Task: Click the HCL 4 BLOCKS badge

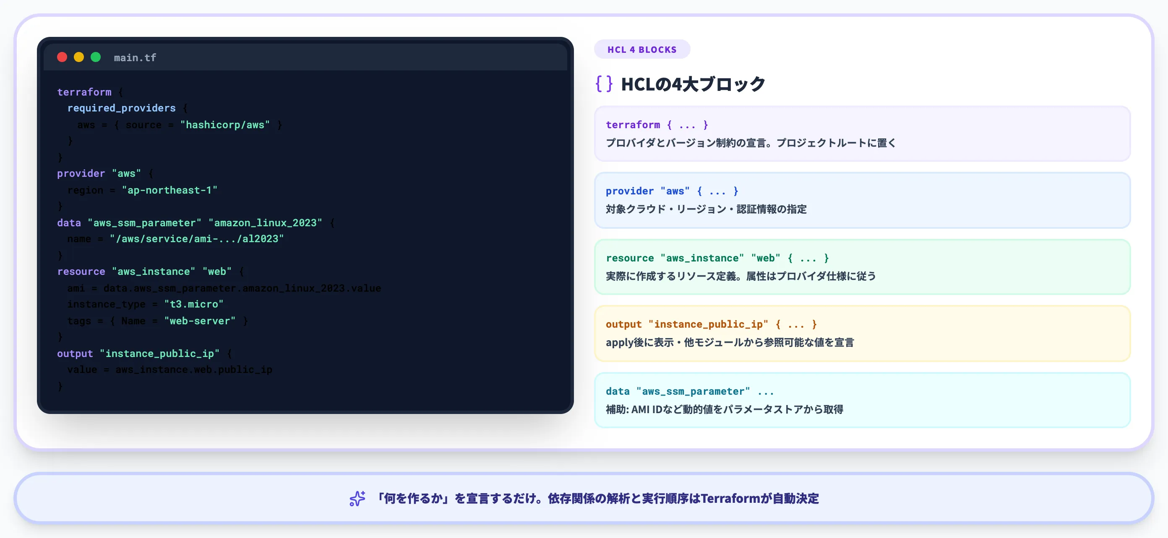Action: 642,49
